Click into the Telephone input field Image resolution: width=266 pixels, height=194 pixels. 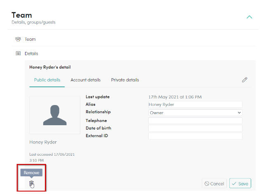point(195,121)
